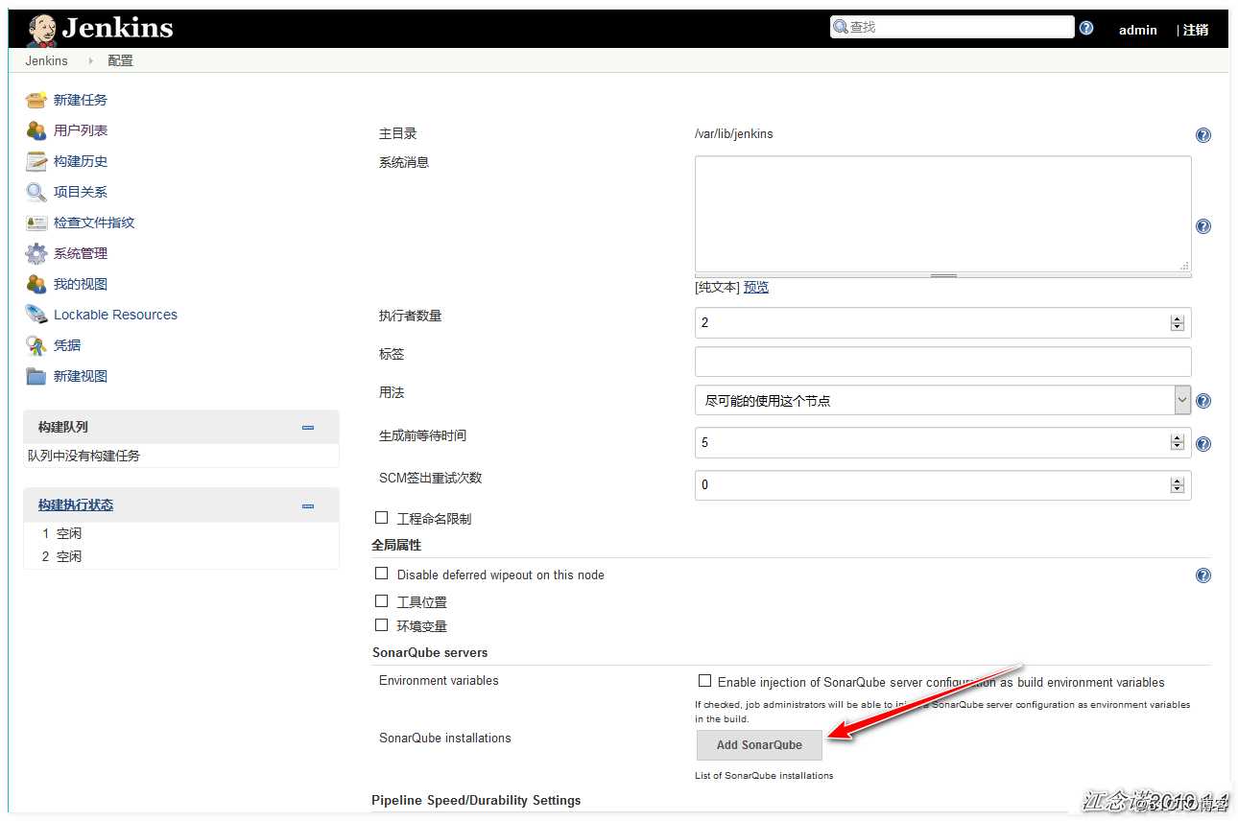This screenshot has width=1238, height=821.
Task: Open the 用法 node usage dropdown
Action: click(x=942, y=400)
